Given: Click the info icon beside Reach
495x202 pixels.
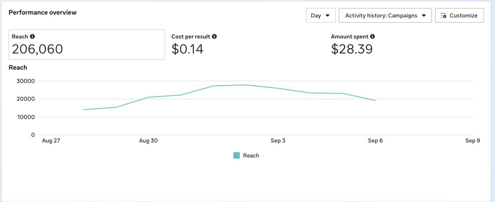Looking at the screenshot, I should [32, 36].
